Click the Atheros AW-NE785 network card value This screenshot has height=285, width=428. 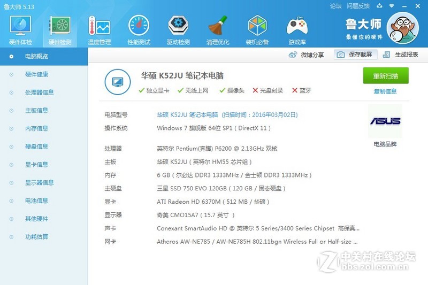(257, 242)
